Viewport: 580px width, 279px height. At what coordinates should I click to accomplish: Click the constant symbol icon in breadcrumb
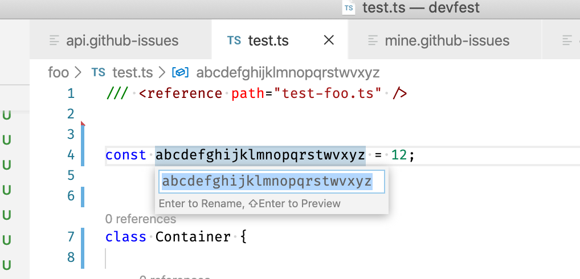click(x=181, y=72)
